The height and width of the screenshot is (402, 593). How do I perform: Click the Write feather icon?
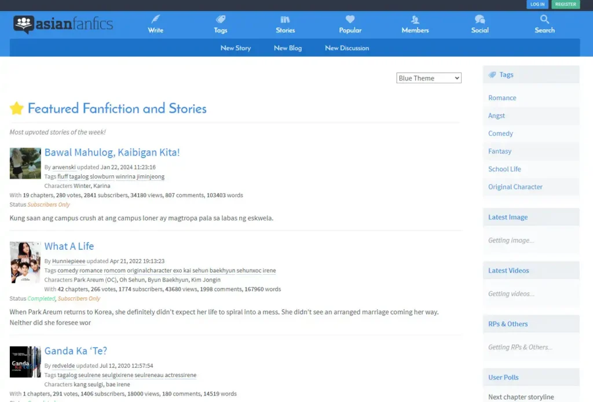155,19
